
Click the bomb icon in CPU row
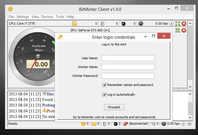[x=123, y=23]
